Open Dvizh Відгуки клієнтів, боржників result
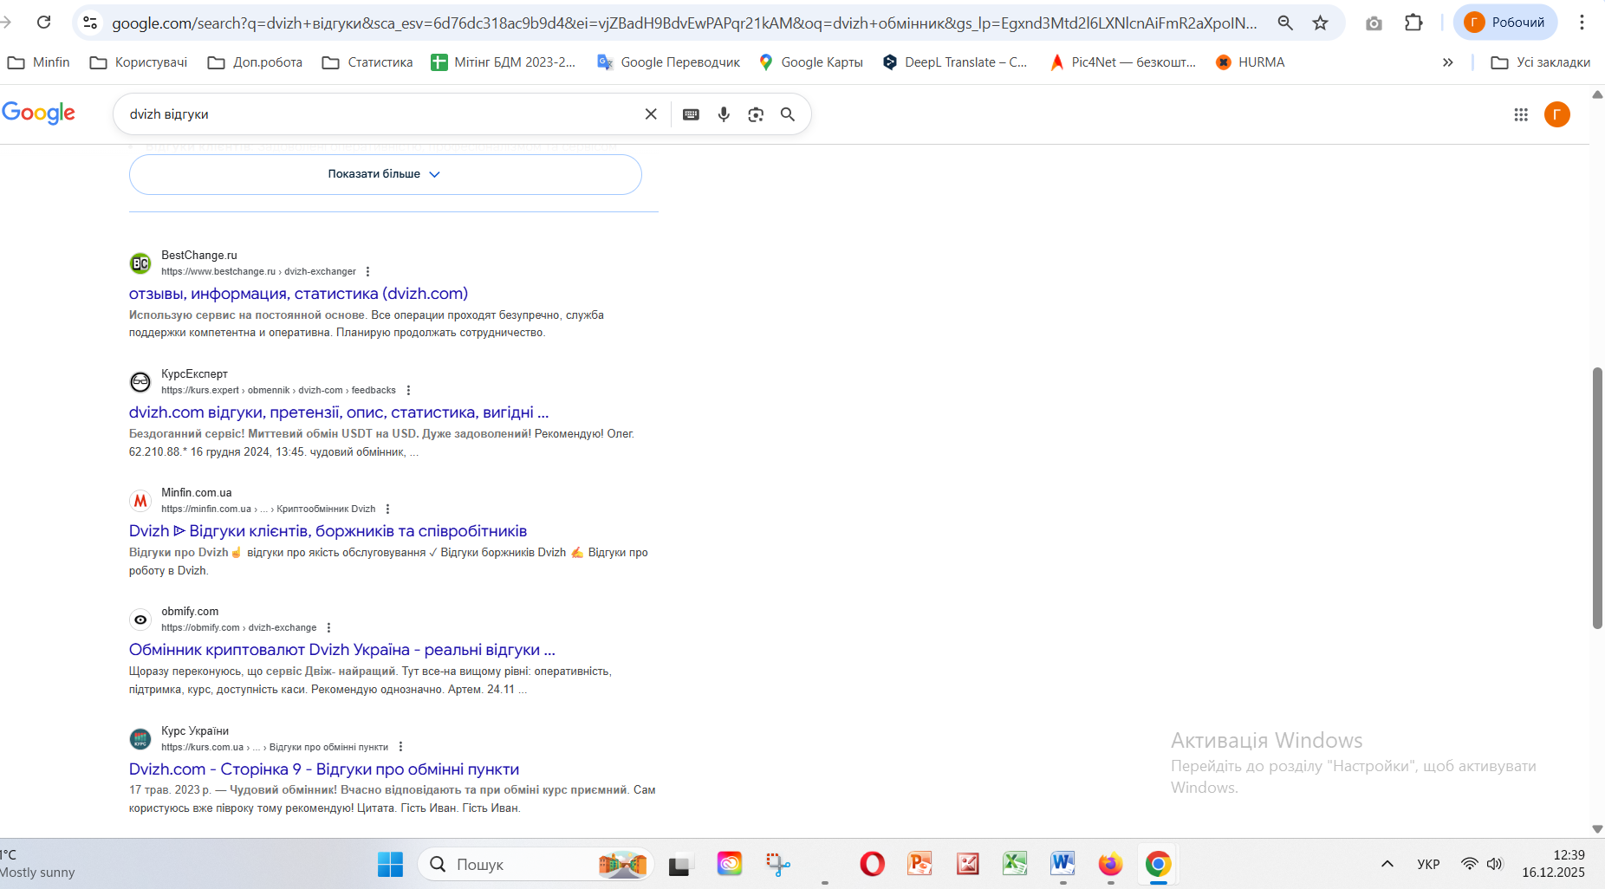 [328, 531]
